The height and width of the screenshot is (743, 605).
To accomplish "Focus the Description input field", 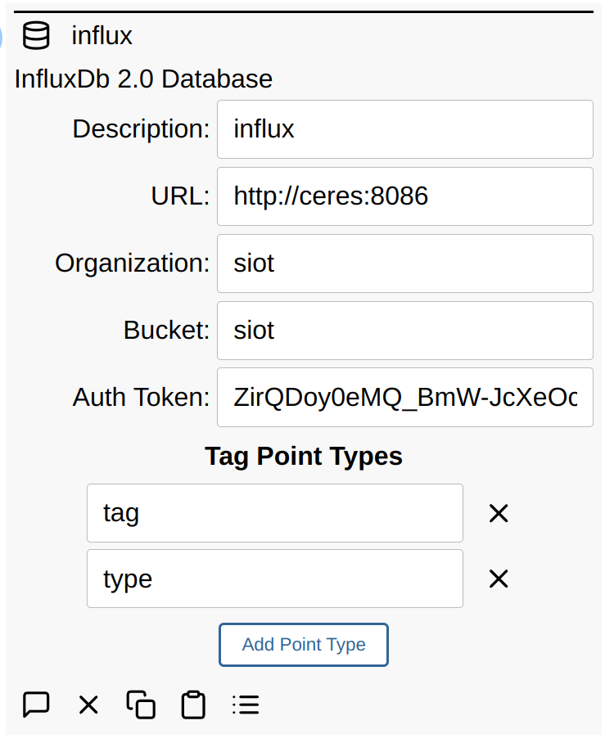I will pyautogui.click(x=404, y=129).
